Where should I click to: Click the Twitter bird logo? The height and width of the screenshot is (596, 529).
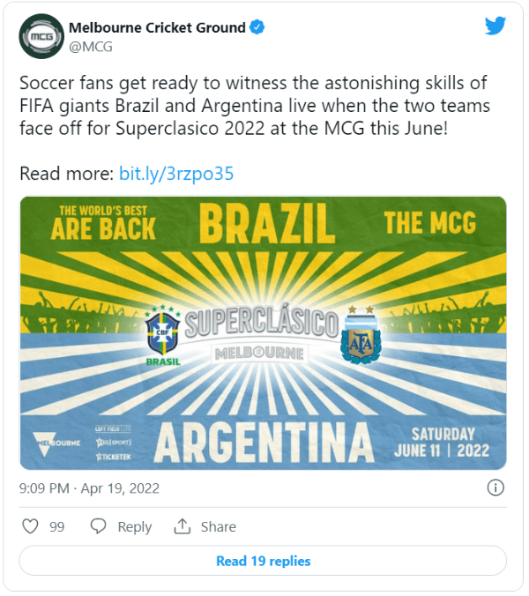coord(495,26)
